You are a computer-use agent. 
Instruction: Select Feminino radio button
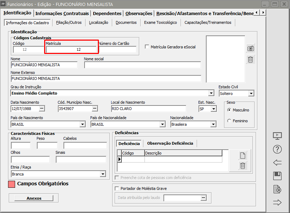[x=229, y=121]
